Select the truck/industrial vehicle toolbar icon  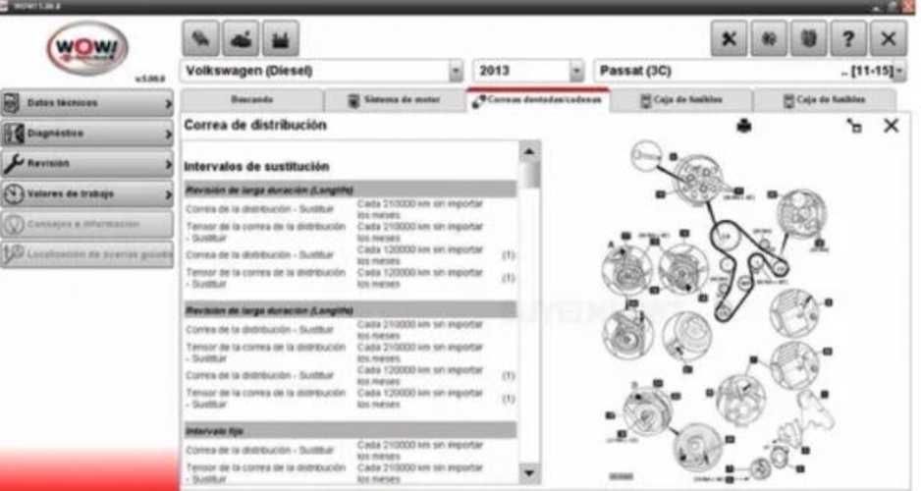point(281,38)
